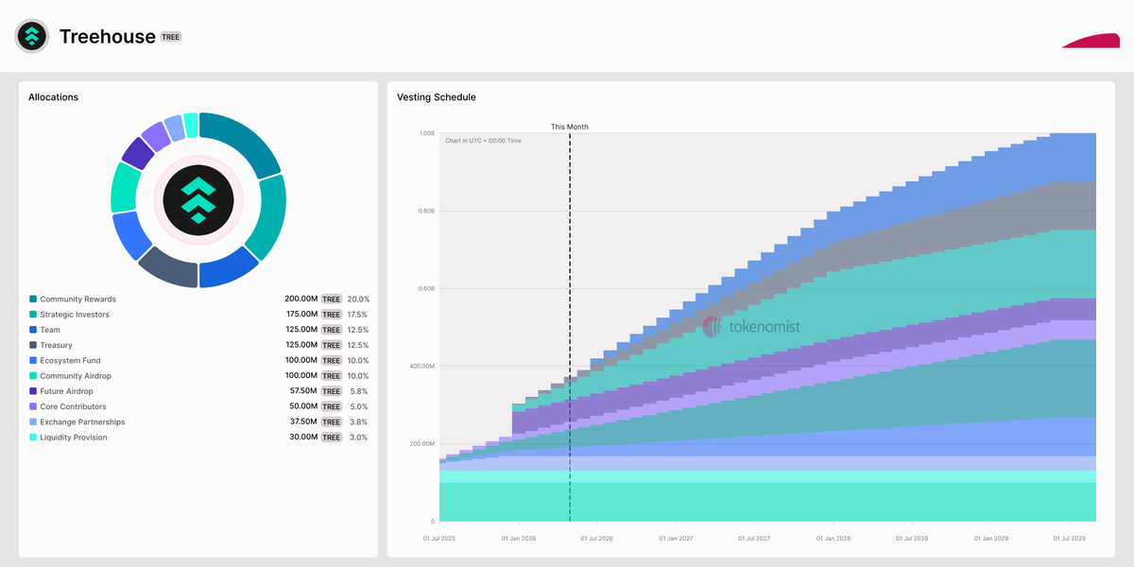Click the Team legend color square
The width and height of the screenshot is (1134, 567).
pyautogui.click(x=33, y=330)
